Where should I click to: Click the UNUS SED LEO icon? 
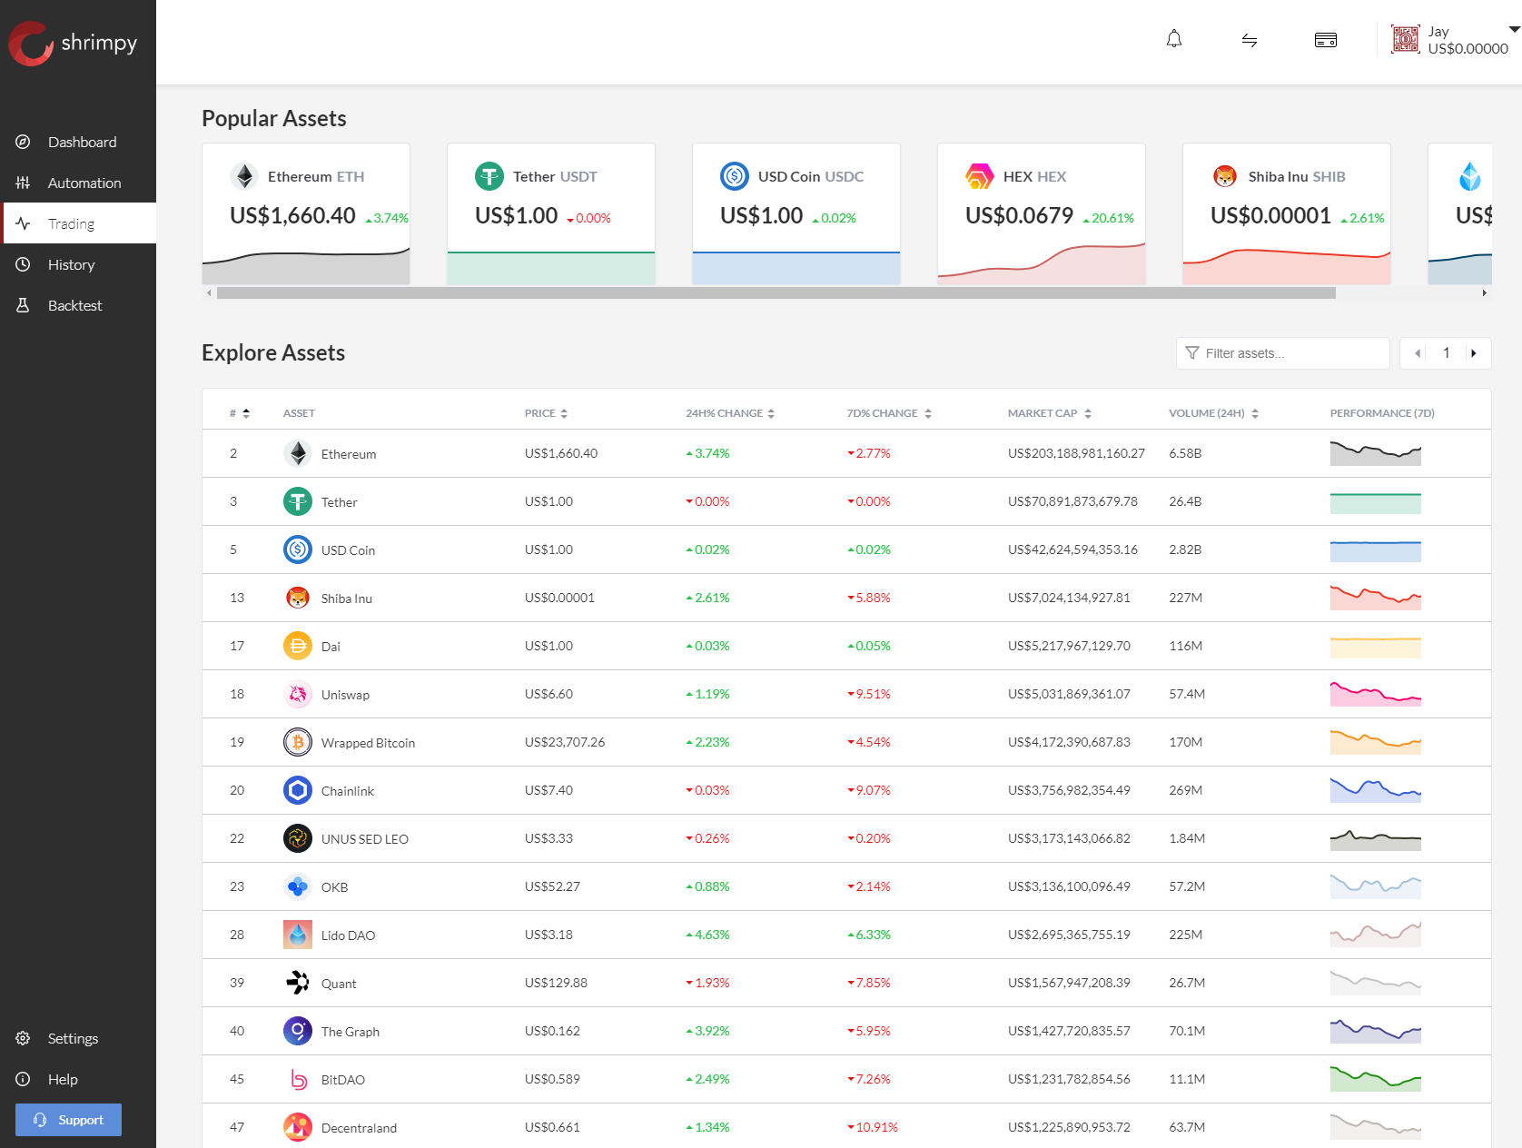click(x=298, y=838)
